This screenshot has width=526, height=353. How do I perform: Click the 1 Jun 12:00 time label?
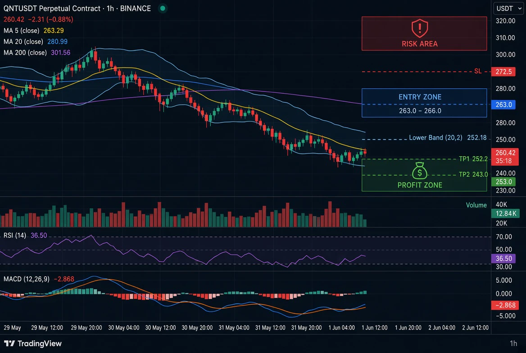[374, 327]
